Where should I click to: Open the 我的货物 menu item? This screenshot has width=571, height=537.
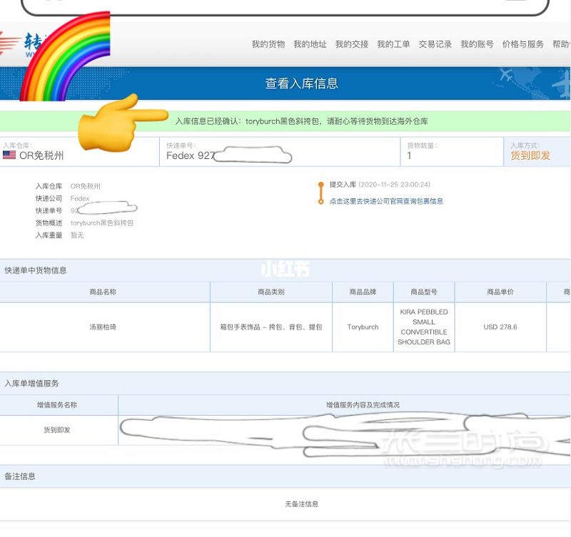[x=268, y=44]
